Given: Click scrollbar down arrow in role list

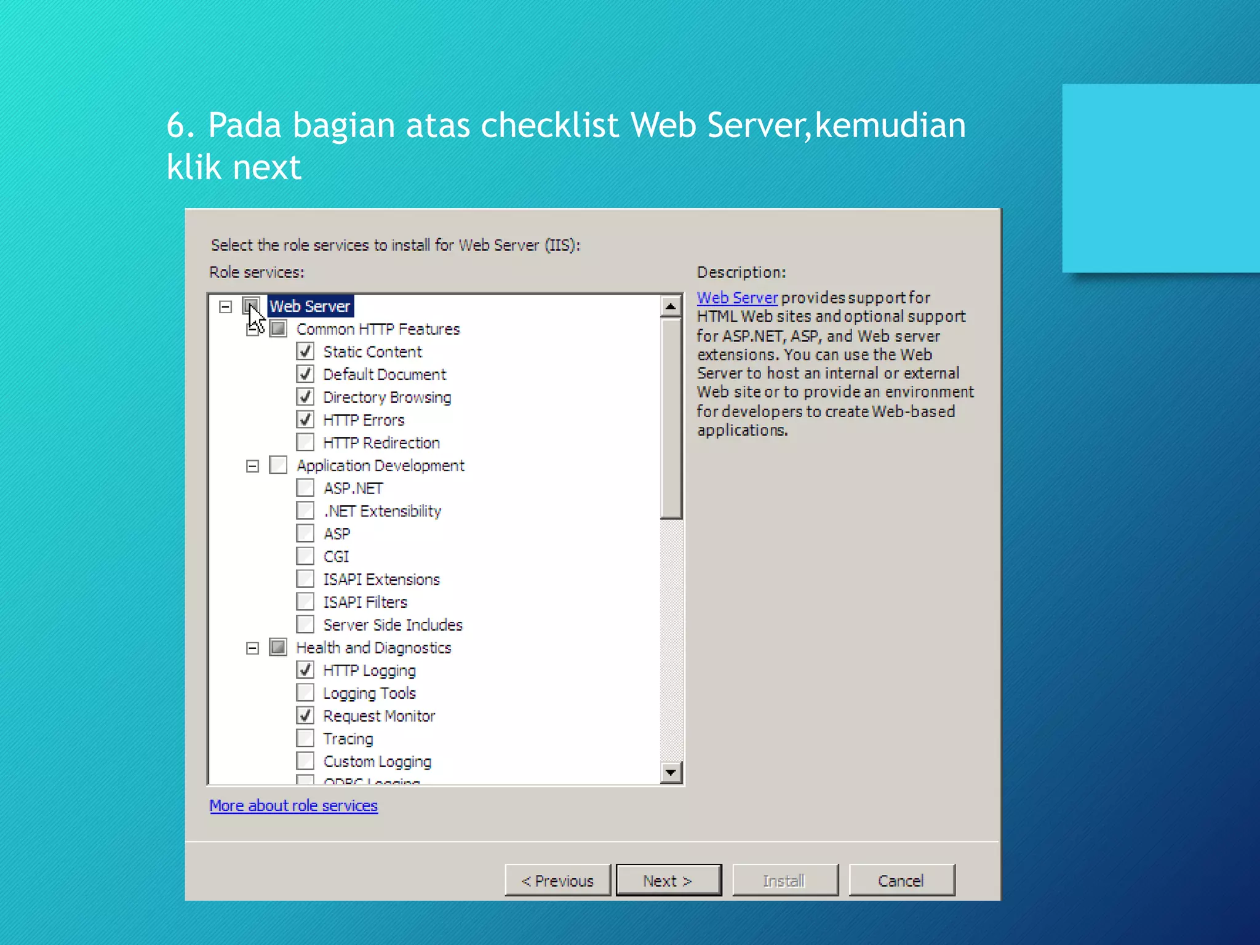Looking at the screenshot, I should pos(671,772).
